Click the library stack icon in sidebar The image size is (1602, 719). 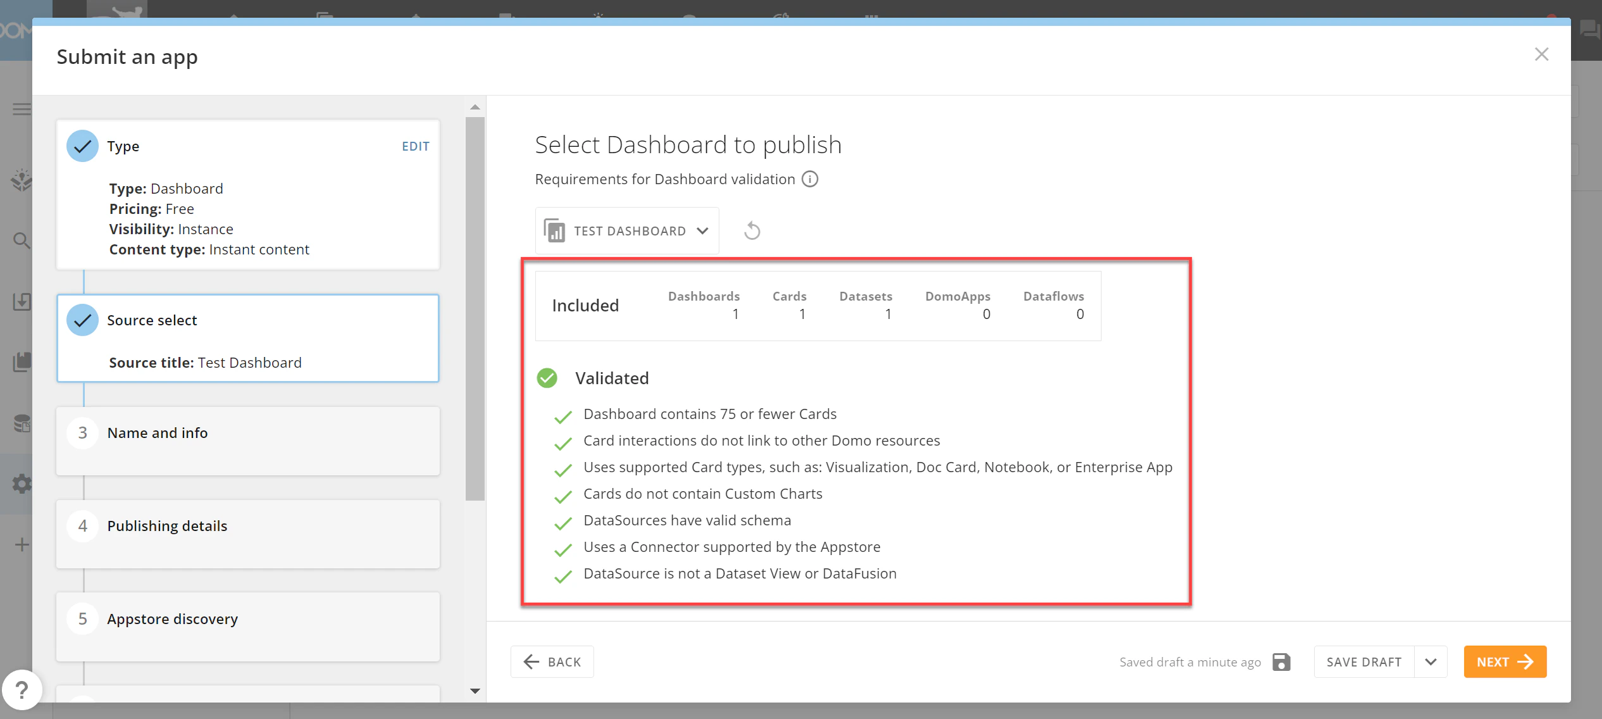[x=22, y=362]
